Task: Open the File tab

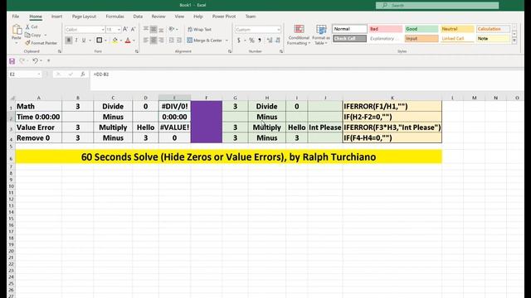Action: click(16, 17)
